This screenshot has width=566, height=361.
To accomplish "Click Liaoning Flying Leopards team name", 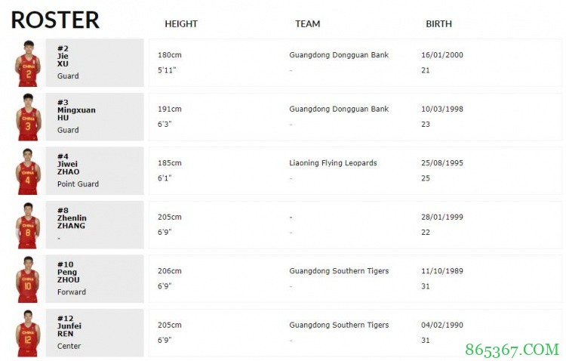I will (333, 163).
